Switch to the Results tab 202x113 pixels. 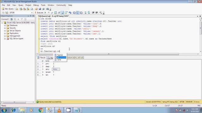41,58
